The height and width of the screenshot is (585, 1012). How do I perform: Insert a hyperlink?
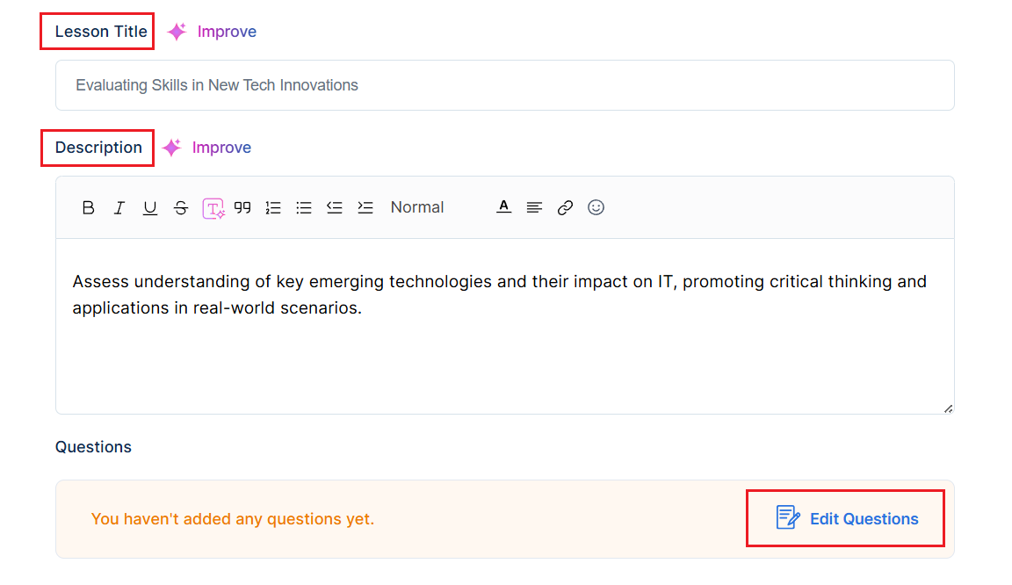(566, 207)
